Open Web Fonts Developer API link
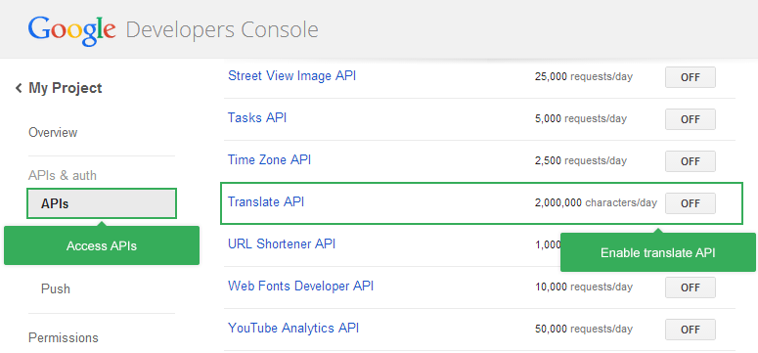 click(300, 286)
